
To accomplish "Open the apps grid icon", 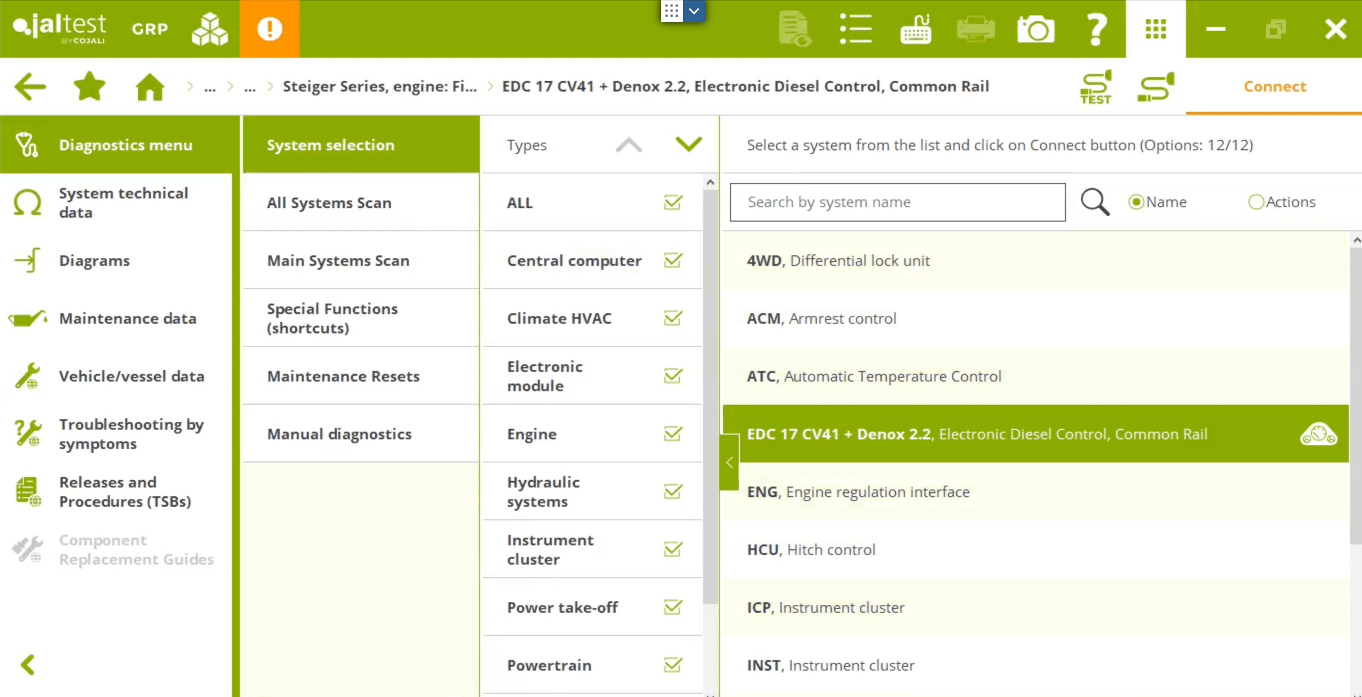I will pos(1155,29).
